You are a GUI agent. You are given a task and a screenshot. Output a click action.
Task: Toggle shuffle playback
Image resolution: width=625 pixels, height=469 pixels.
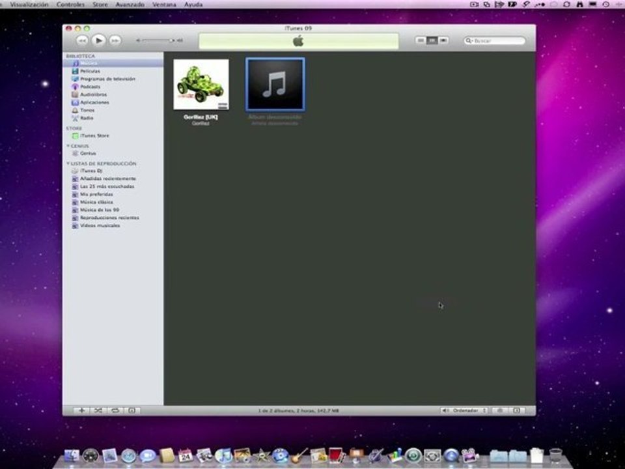click(98, 410)
